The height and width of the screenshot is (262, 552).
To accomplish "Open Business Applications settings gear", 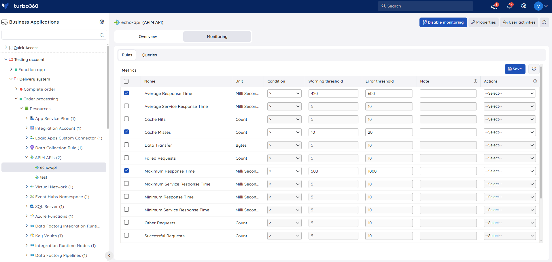I will pos(102,22).
